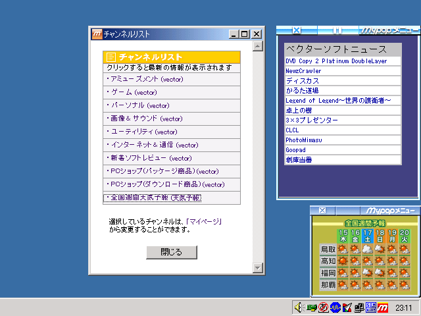421x316 pixels.
Task: Click the 那覇 city label
Action: (328, 285)
